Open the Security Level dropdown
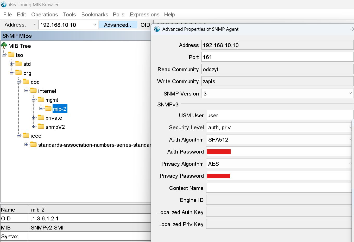Screen dimensions: 354x242 (x=350, y=127)
